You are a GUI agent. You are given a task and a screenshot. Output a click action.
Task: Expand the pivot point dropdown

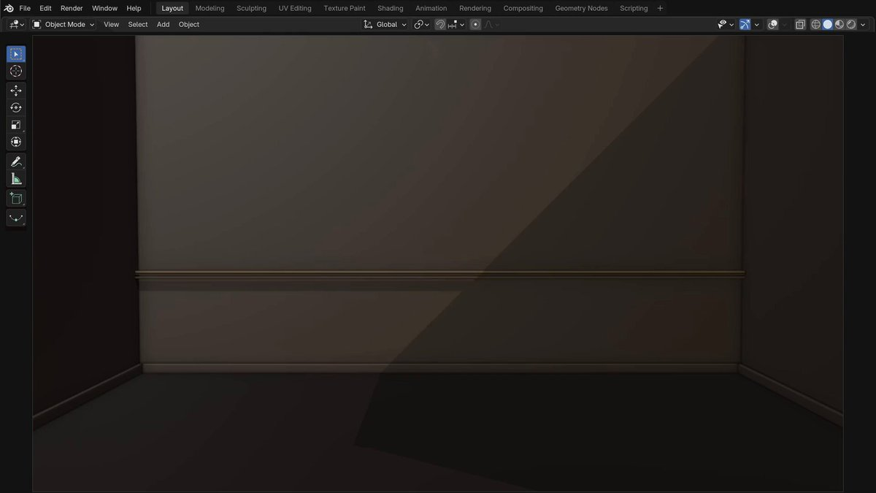[422, 24]
